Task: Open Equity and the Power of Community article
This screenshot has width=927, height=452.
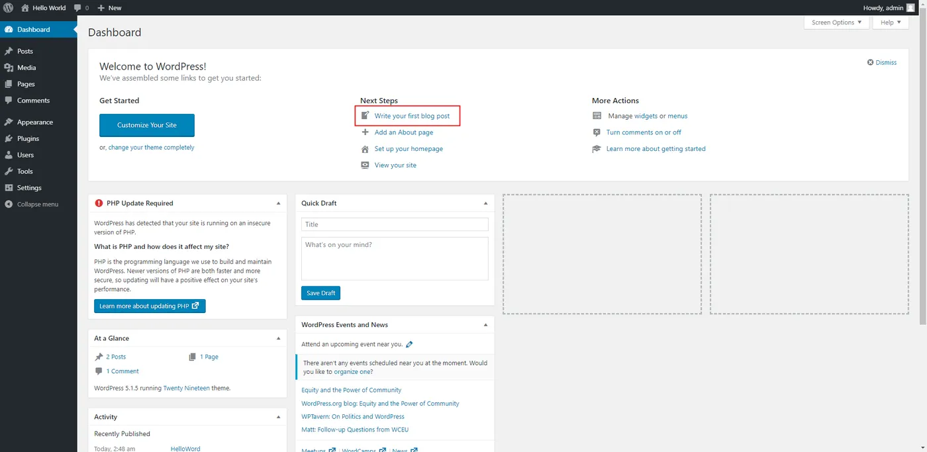Action: pyautogui.click(x=351, y=390)
